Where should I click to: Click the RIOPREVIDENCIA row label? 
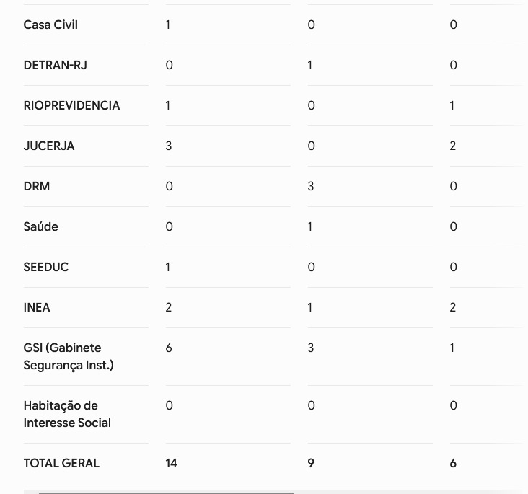[71, 105]
